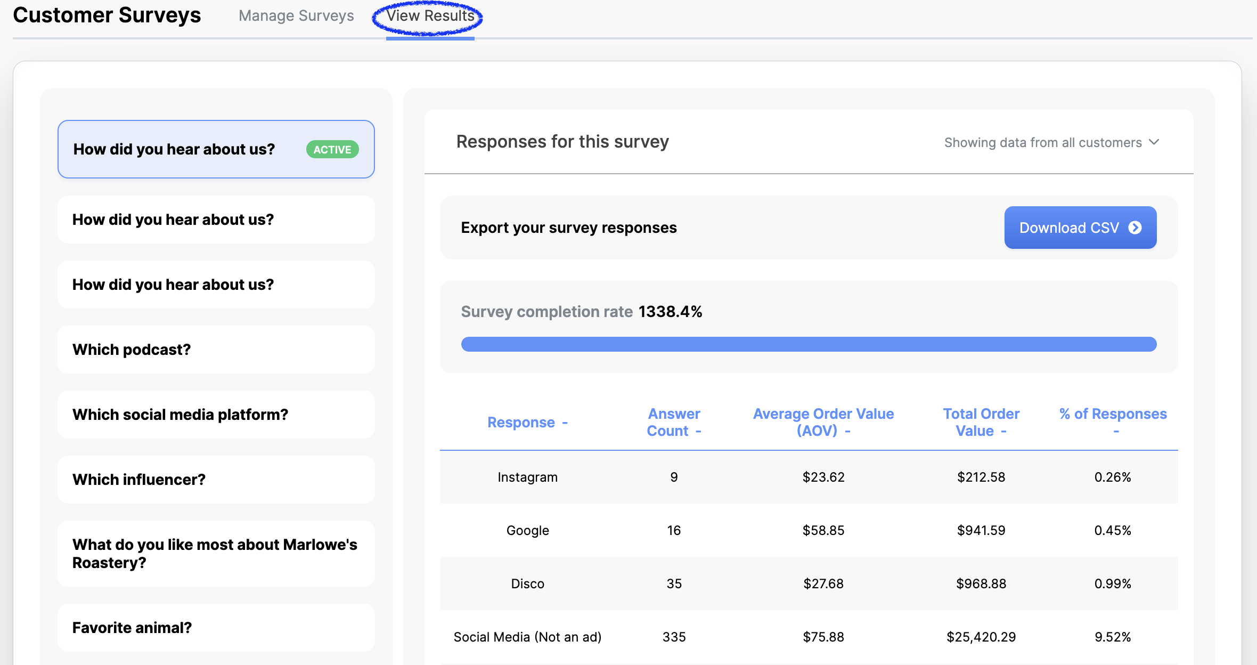Image resolution: width=1257 pixels, height=665 pixels.
Task: Open the Marlowe's Roastery survey
Action: 216,554
